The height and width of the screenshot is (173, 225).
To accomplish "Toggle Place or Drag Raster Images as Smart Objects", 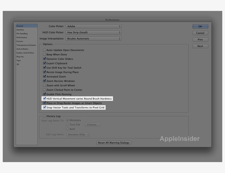I will point(44,103).
